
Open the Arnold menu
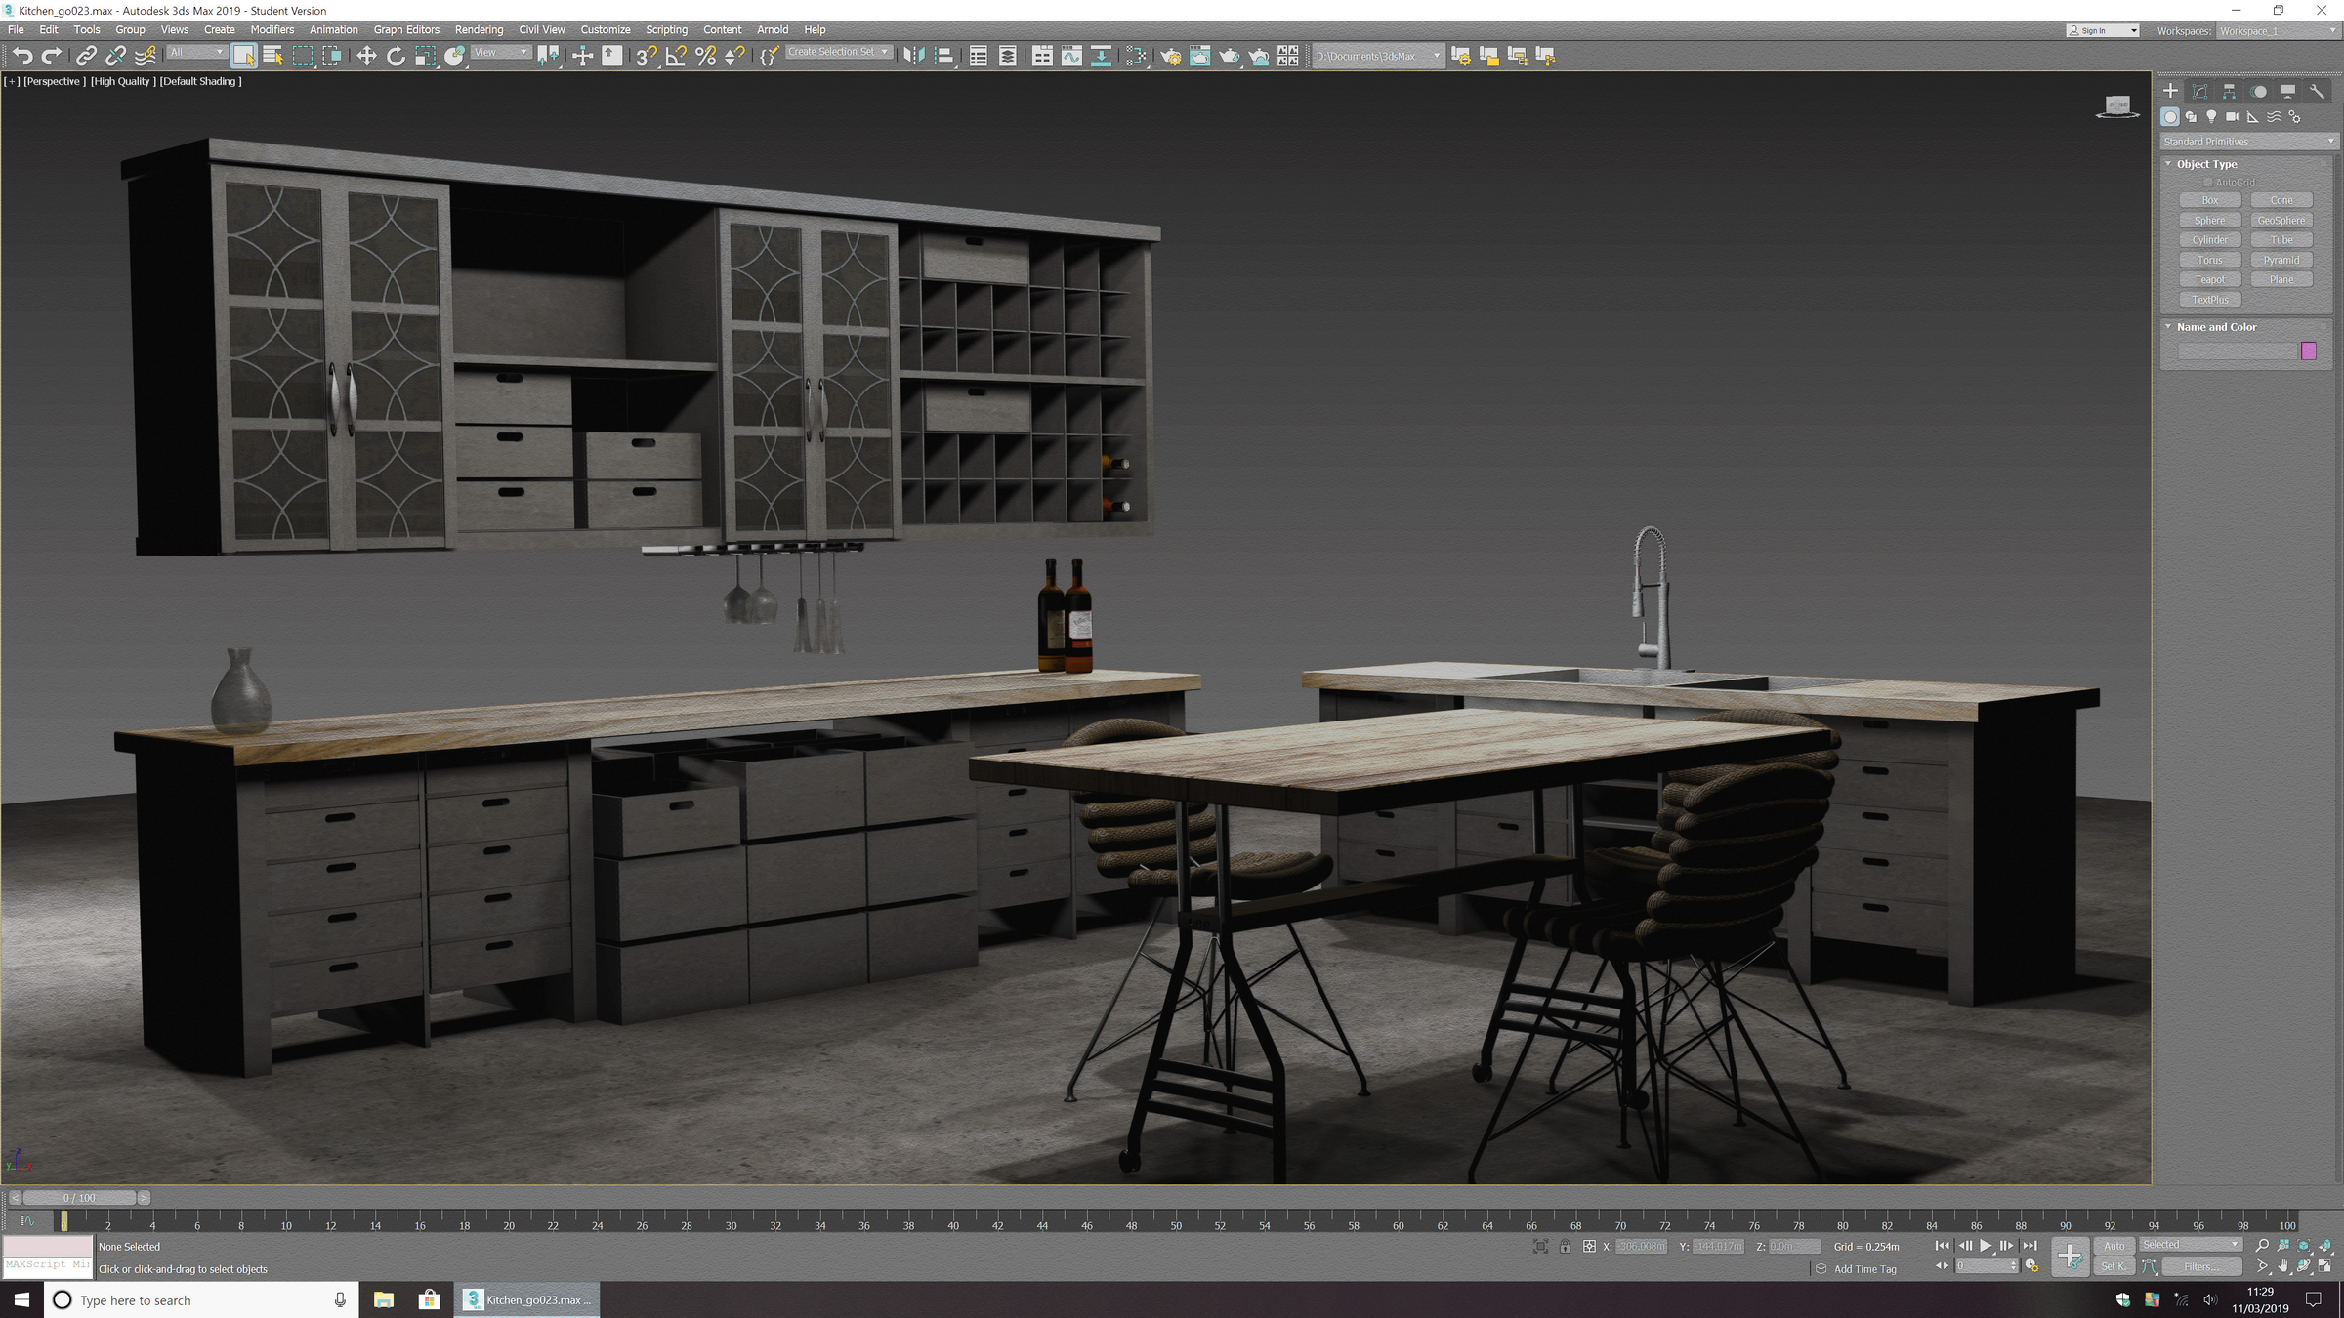click(772, 29)
